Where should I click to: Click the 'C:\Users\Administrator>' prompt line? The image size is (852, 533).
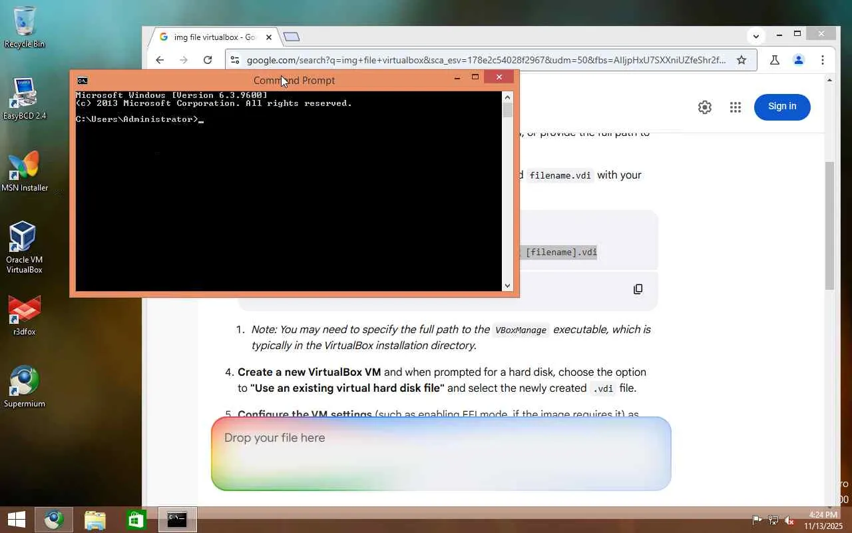point(137,119)
